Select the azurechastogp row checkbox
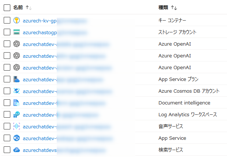Image resolution: width=227 pixels, height=160 pixels. pos(7,32)
